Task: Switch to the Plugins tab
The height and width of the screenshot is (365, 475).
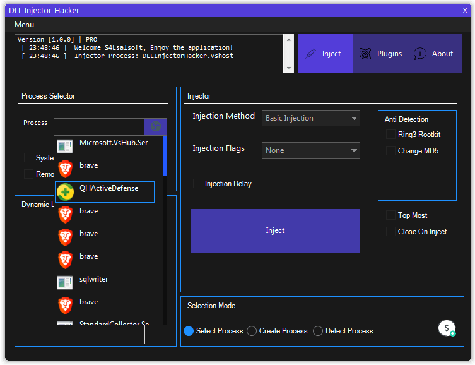Action: pos(380,54)
